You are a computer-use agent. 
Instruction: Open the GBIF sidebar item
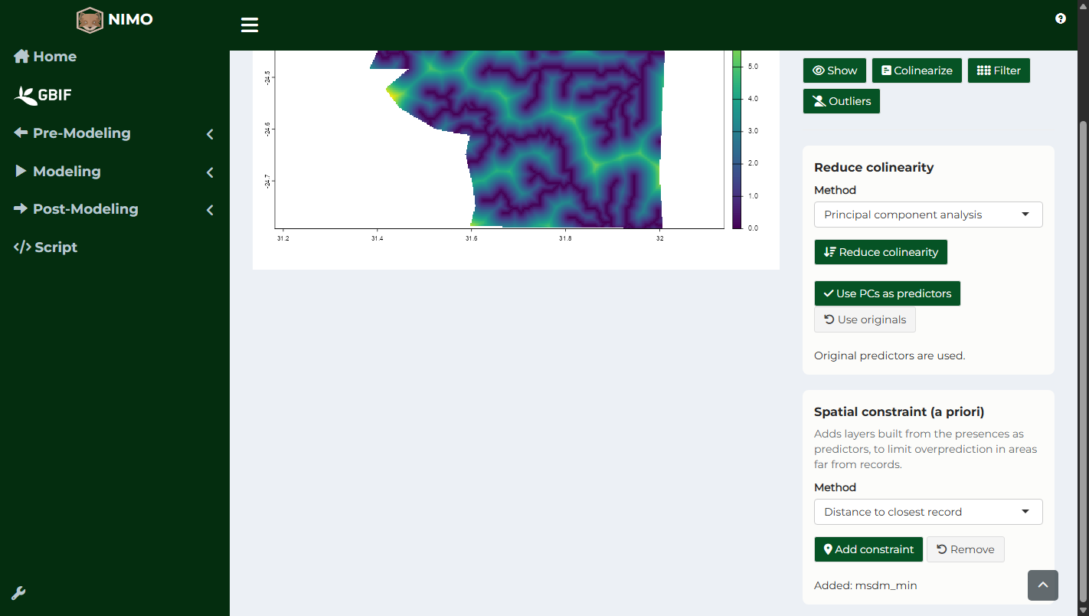[44, 95]
